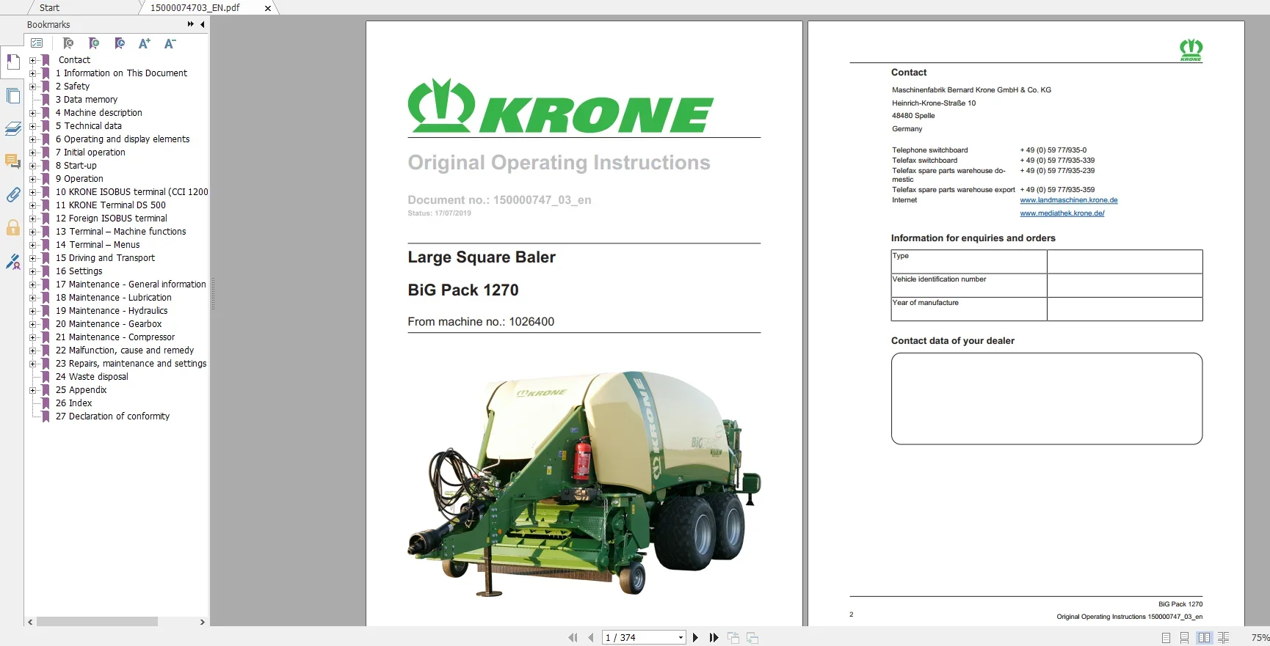Open the Attachments paperclip panel
Image resolution: width=1270 pixels, height=646 pixels.
(x=12, y=194)
